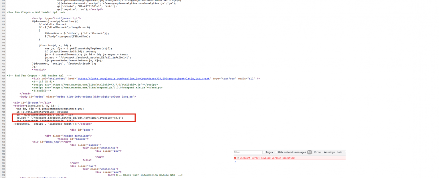Click the sdk.js version=v2.5 source line
The width and height of the screenshot is (439, 178).
point(70,118)
